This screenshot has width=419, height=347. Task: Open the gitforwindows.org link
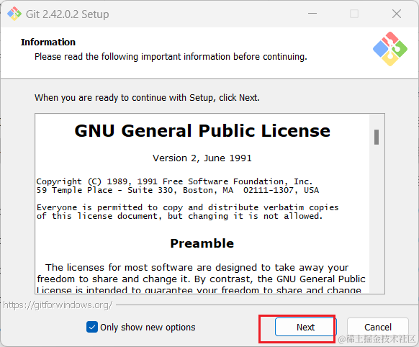pos(58,305)
